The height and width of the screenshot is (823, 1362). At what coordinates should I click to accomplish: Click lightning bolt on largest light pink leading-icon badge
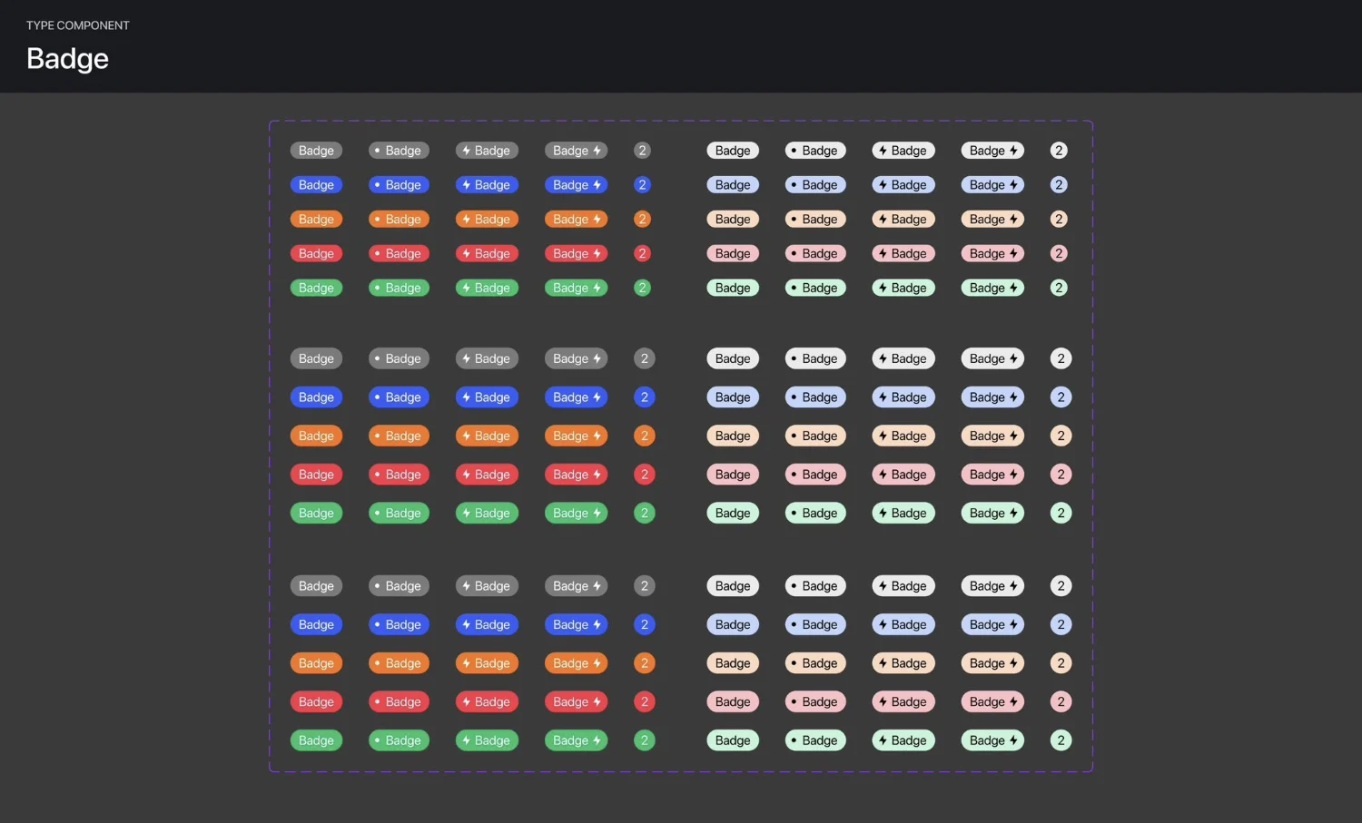[883, 701]
